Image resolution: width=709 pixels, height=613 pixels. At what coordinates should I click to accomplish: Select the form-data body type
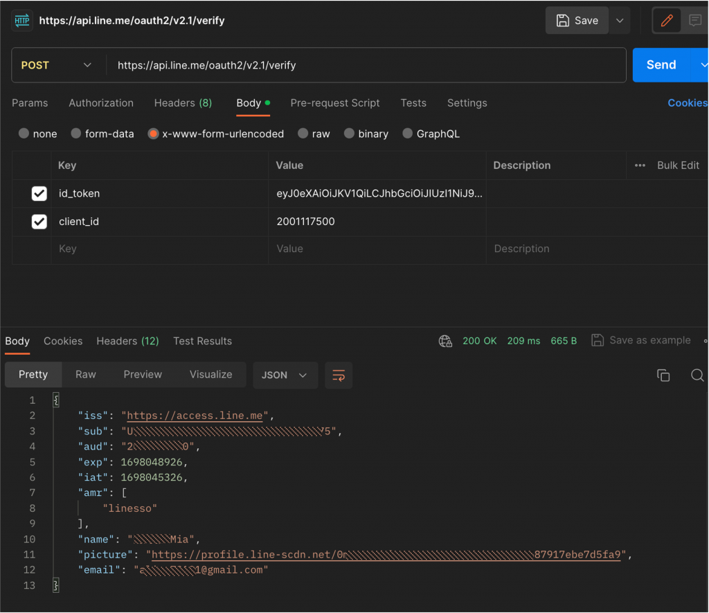point(102,134)
